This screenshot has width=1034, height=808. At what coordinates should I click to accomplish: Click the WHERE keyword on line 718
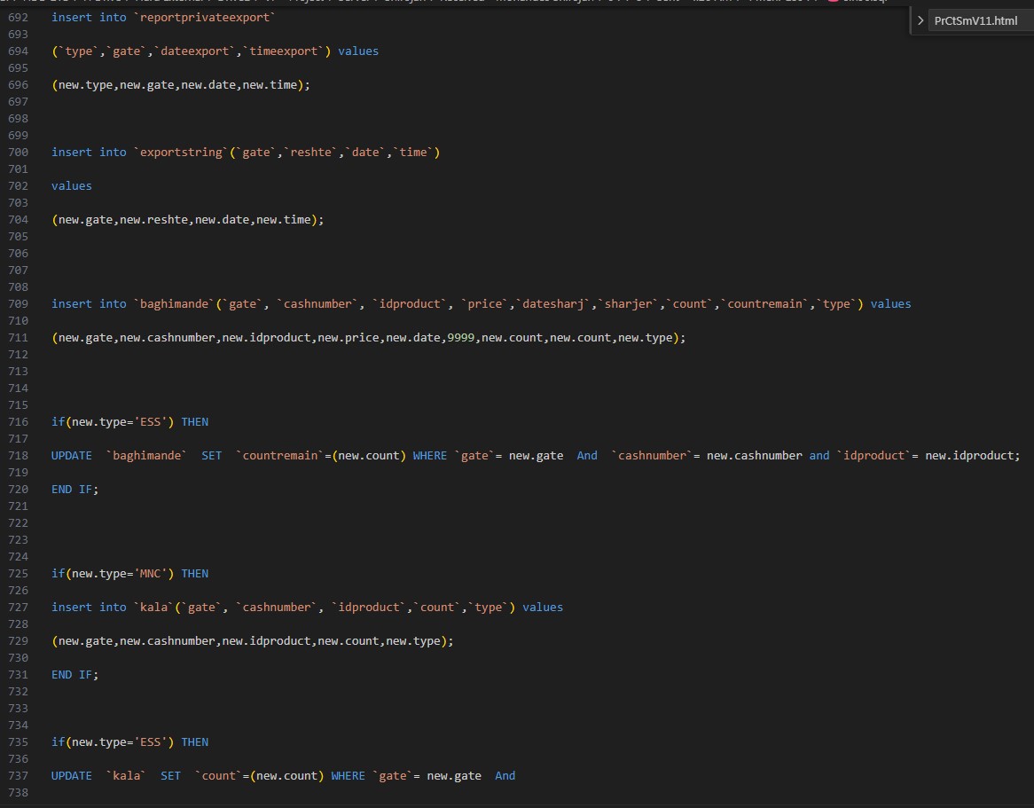[430, 456]
